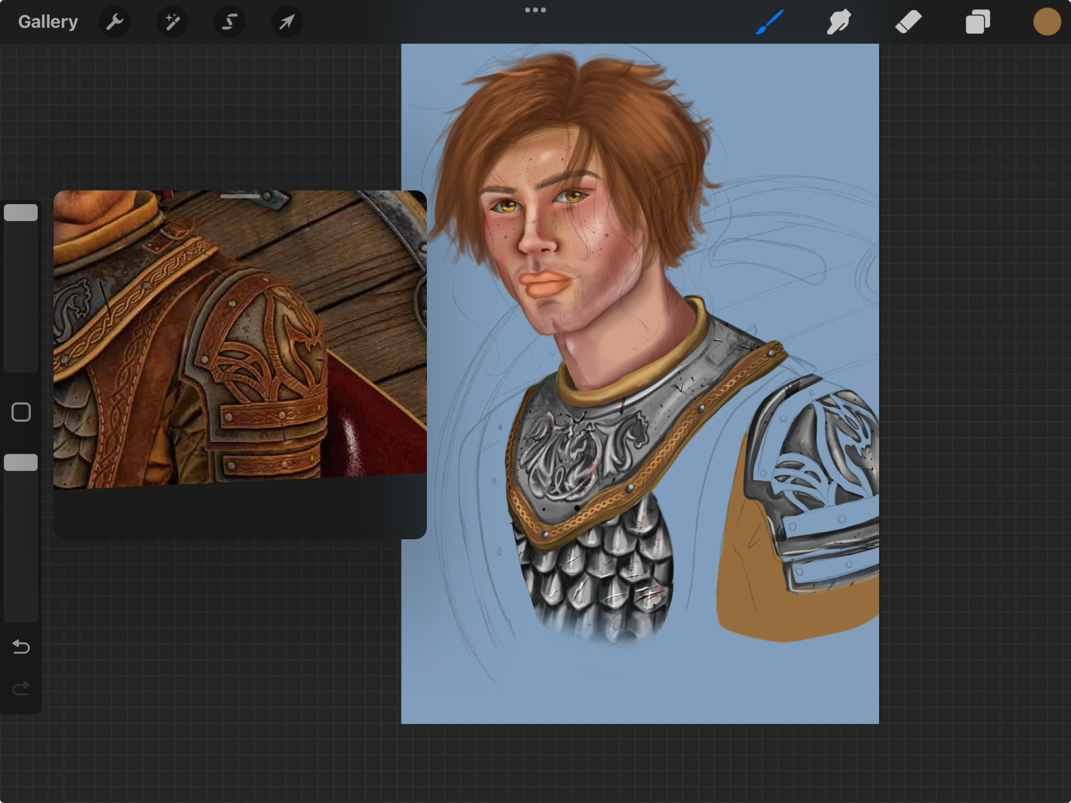Open the three-dot multitasking menu
The width and height of the screenshot is (1071, 803).
[x=535, y=10]
